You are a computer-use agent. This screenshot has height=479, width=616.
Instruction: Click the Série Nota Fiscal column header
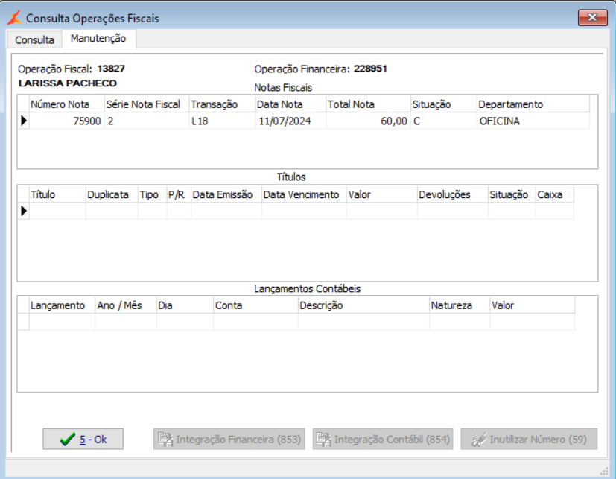point(147,104)
